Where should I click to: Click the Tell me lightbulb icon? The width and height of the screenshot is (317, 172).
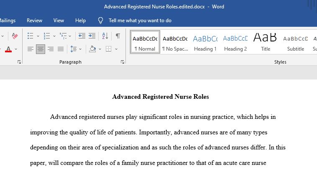click(x=100, y=21)
